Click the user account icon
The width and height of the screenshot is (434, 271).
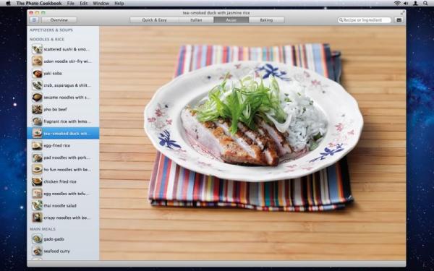coord(415,4)
